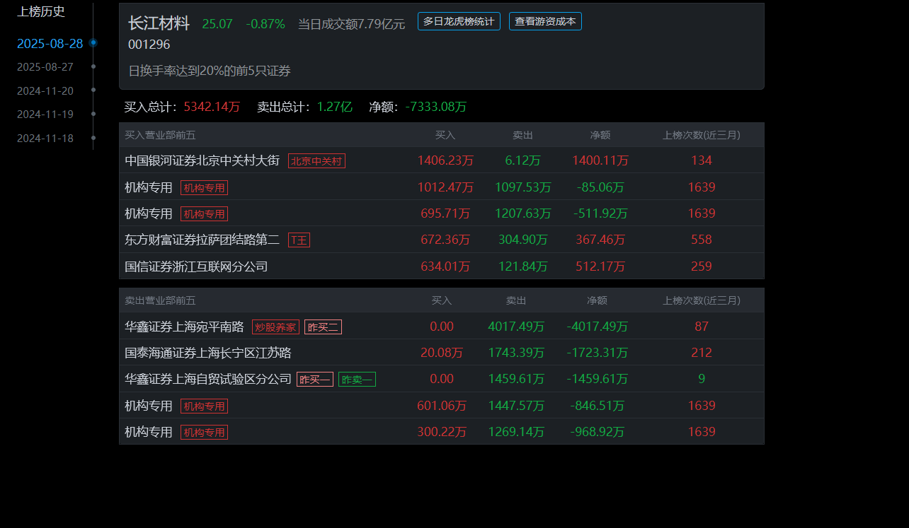Click the net value -85.06万
Viewport: 909px width, 528px height.
click(x=600, y=187)
